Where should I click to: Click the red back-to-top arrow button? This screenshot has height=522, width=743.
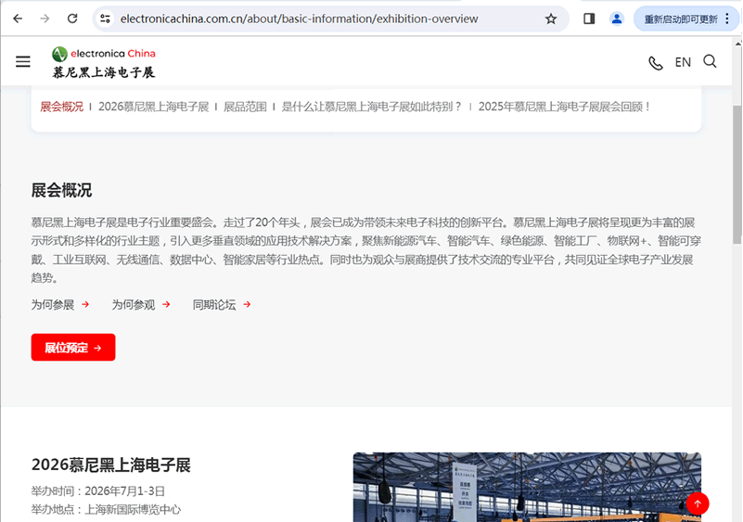[x=698, y=503]
